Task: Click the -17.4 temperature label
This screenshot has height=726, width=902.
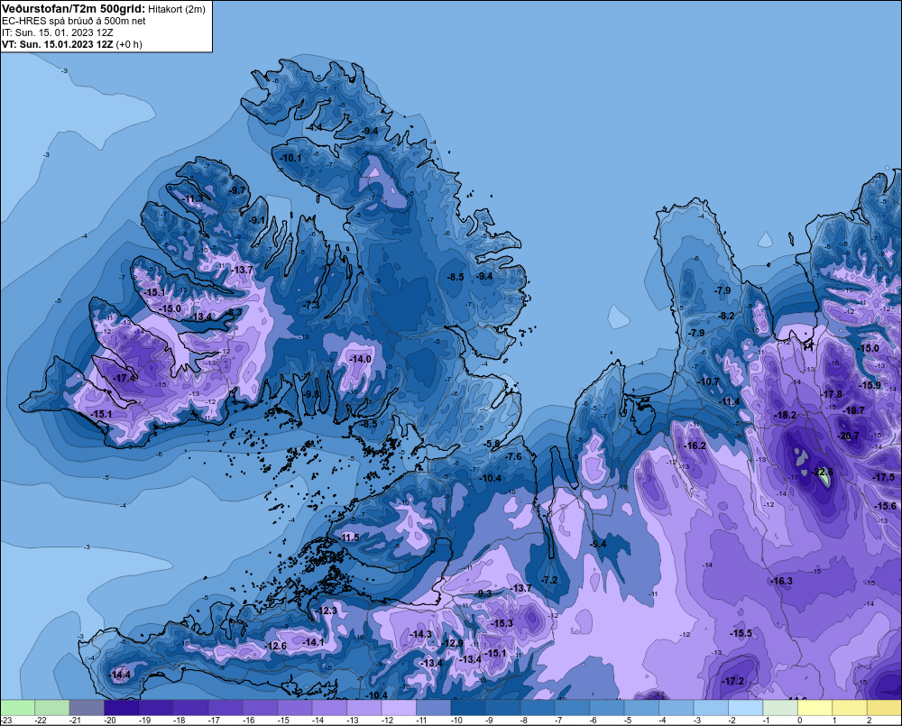Action: [x=124, y=378]
